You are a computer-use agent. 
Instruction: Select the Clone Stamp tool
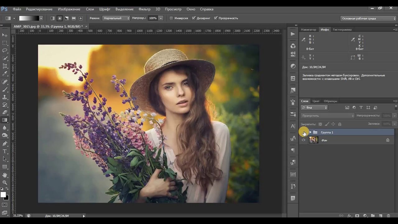click(5, 97)
